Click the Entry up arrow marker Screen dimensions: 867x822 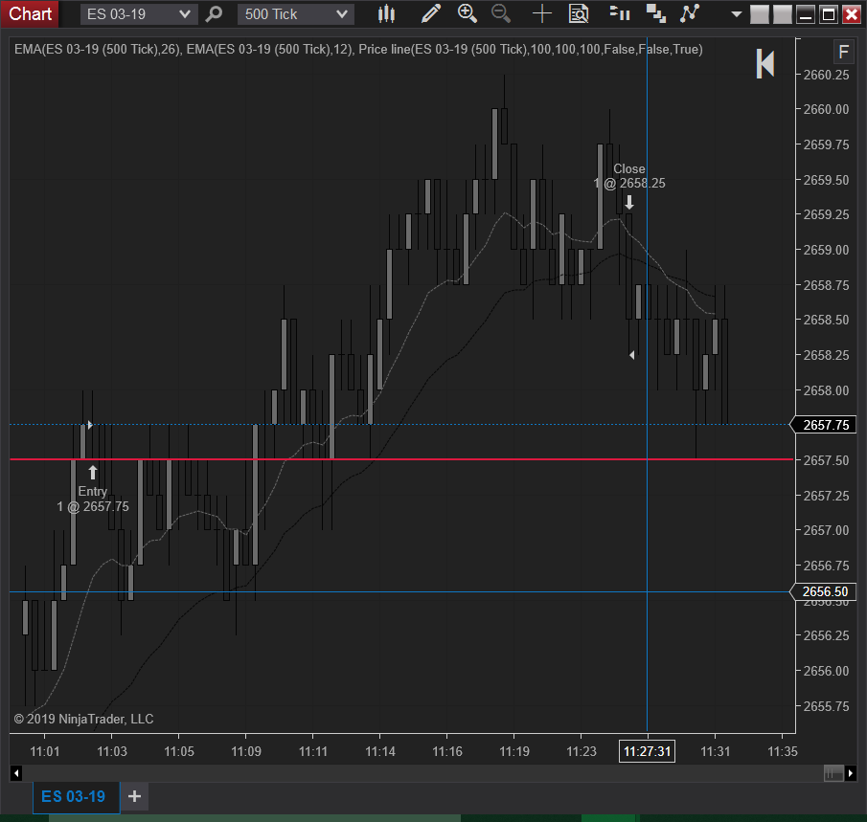[93, 473]
